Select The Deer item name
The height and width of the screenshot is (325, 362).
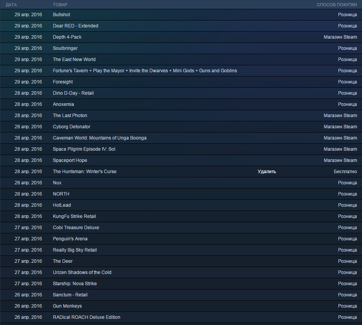(x=63, y=261)
